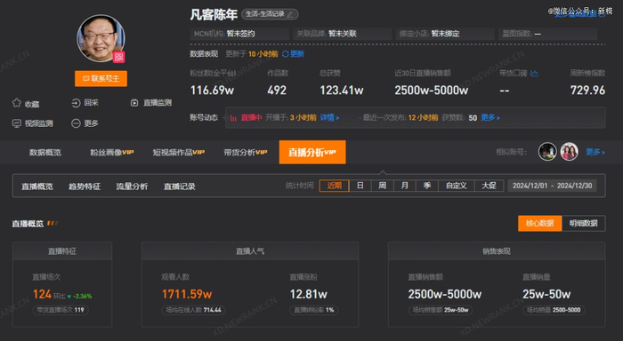Open the 2024/12/01 - 2024/12/30 date picker

click(553, 186)
